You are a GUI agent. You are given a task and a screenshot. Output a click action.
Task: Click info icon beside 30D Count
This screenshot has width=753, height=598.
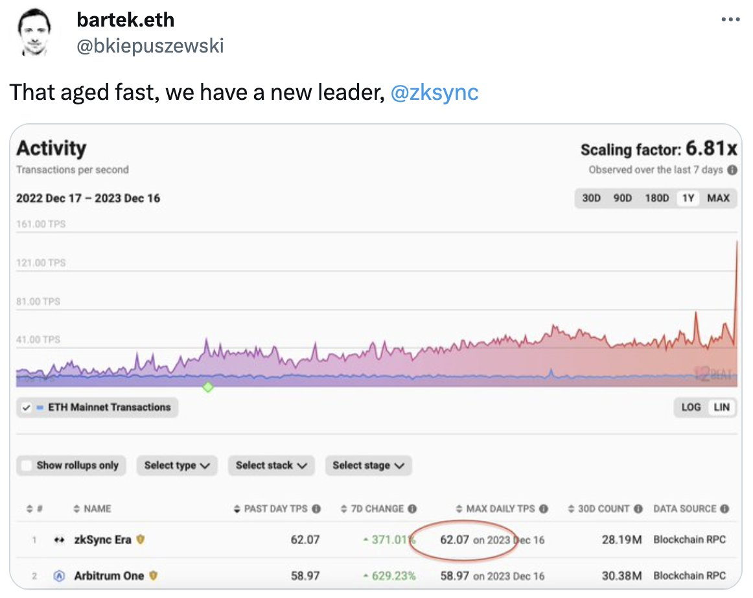[x=638, y=509]
